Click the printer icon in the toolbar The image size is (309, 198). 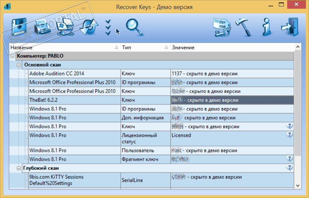point(42,27)
